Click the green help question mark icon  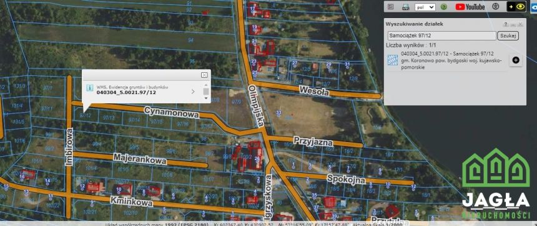tap(443, 6)
